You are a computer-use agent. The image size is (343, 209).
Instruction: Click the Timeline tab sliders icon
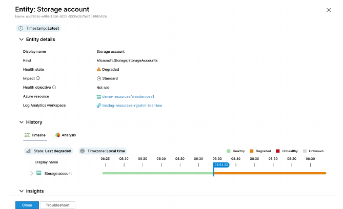tap(27, 135)
